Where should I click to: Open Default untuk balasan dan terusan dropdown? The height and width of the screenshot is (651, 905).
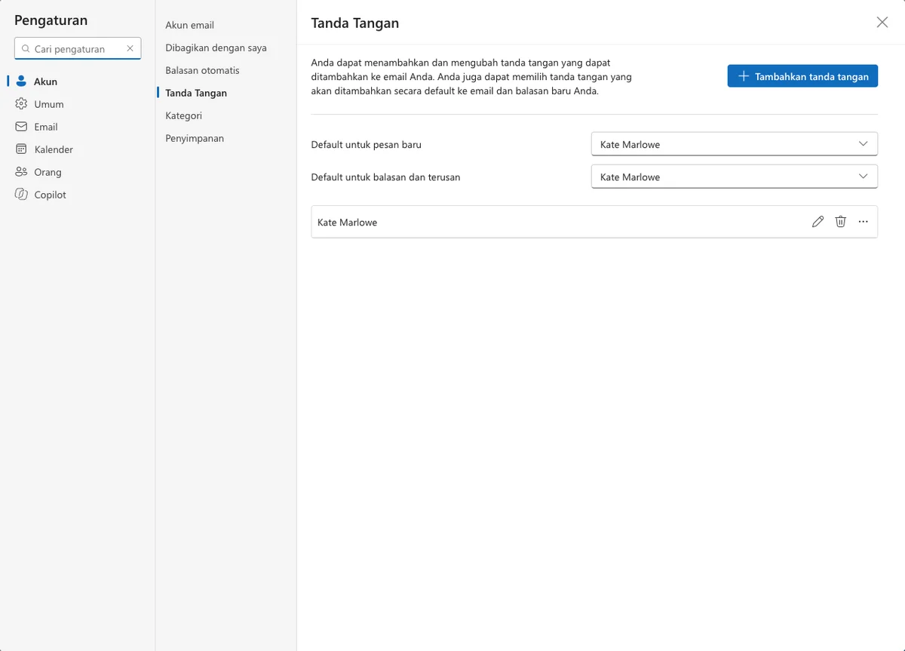pyautogui.click(x=735, y=177)
